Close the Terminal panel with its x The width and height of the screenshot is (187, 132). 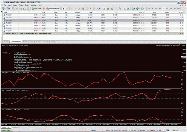pos(1,12)
